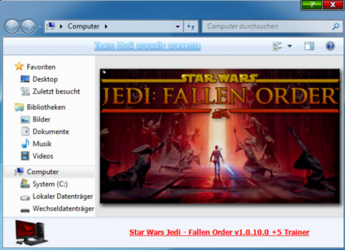The width and height of the screenshot is (345, 250).
Task: Open Team HoG proudly presents link
Action: [x=147, y=46]
